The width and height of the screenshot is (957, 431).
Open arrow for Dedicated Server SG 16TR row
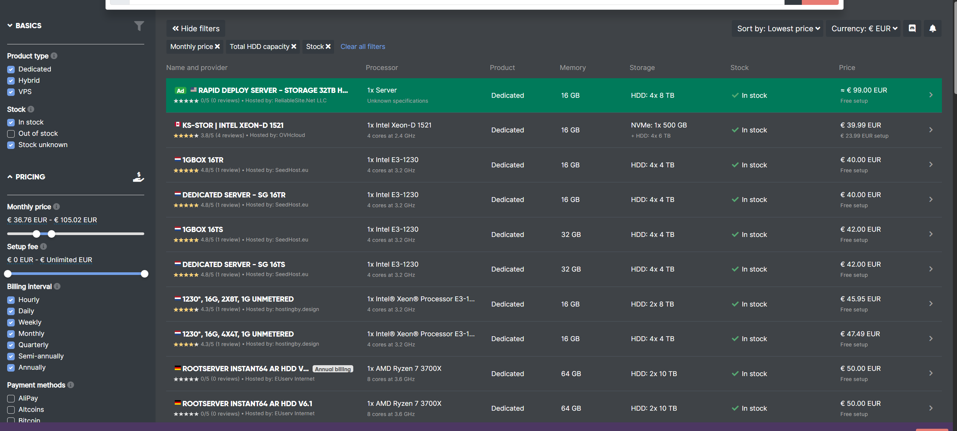tap(931, 199)
